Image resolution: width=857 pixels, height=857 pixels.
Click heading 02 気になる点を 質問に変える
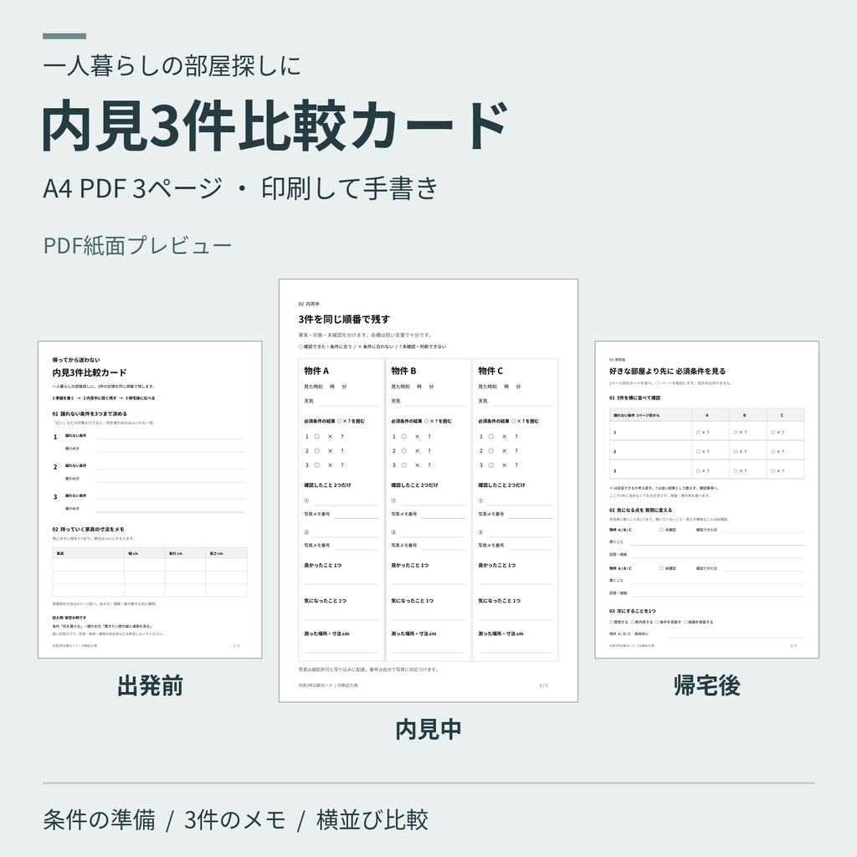click(640, 510)
